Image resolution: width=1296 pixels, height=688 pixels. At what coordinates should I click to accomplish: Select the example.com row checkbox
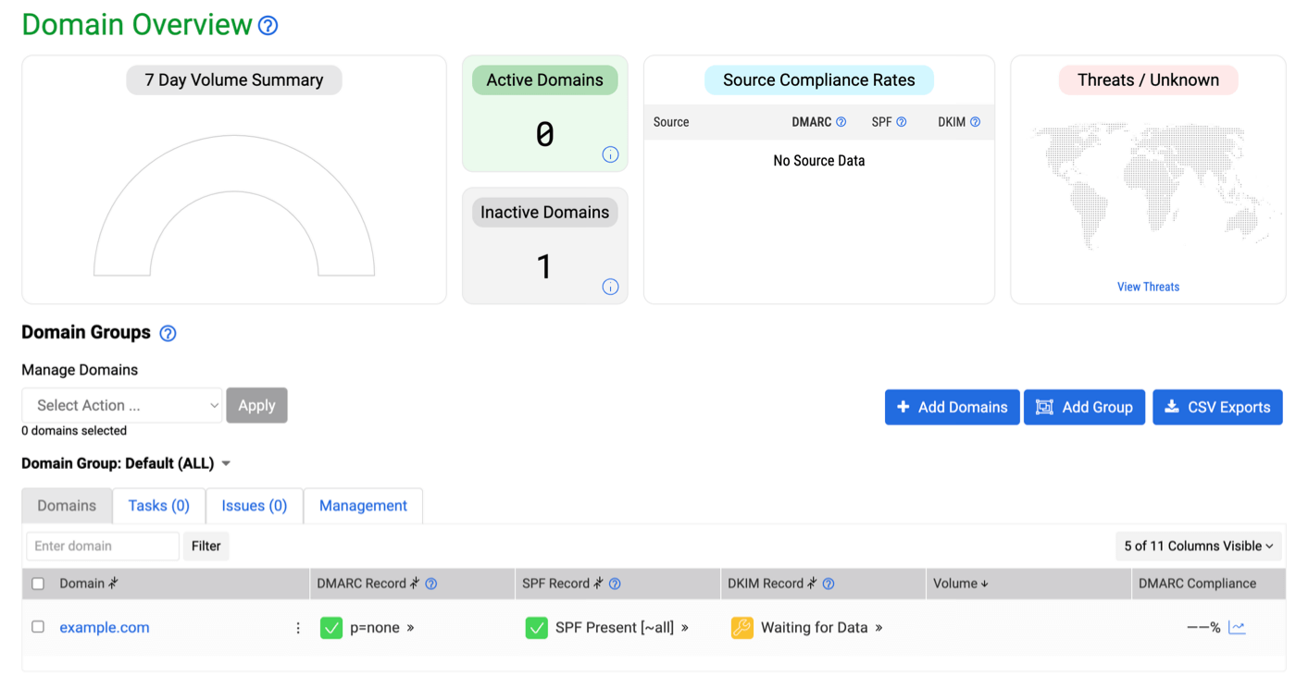pyautogui.click(x=38, y=627)
